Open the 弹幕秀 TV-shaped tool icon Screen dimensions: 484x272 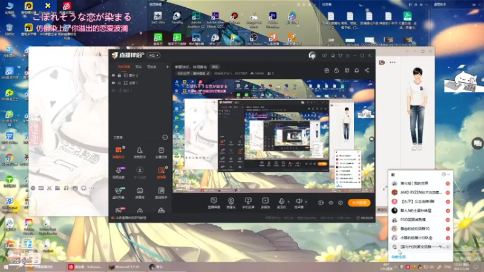(140, 192)
